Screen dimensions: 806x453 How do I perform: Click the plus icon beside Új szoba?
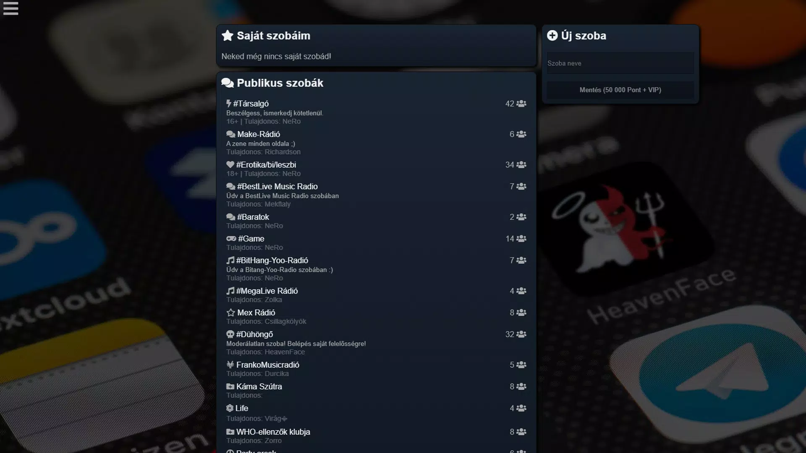click(552, 36)
